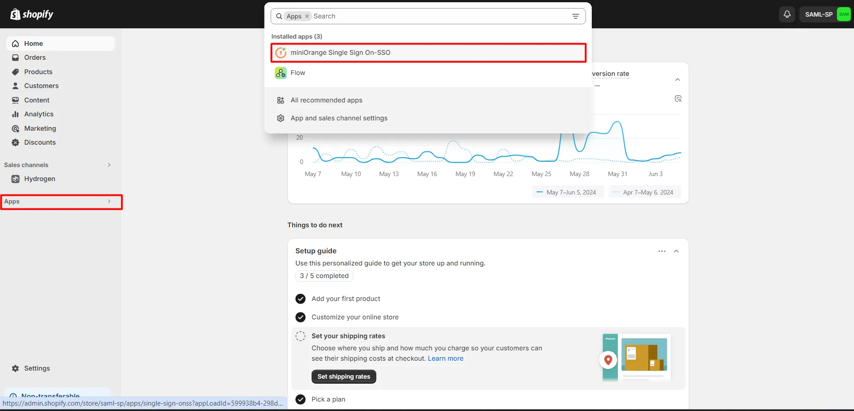Click the Shopify logo
The height and width of the screenshot is (411, 854).
(x=31, y=14)
